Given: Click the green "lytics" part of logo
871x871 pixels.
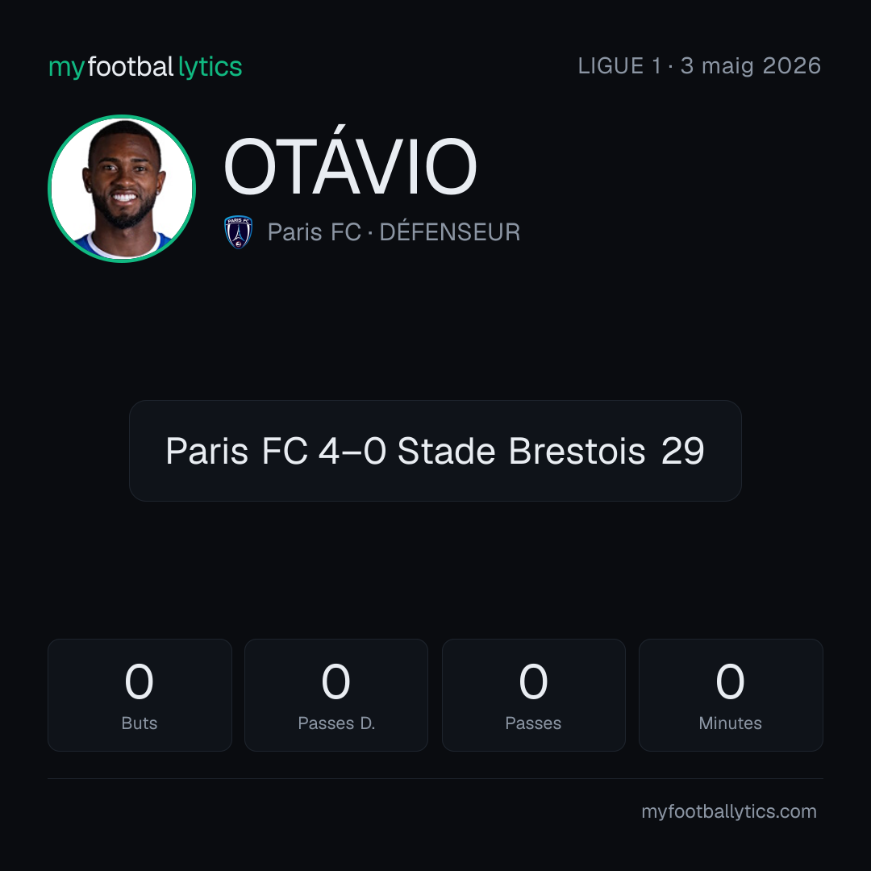Looking at the screenshot, I should (210, 67).
